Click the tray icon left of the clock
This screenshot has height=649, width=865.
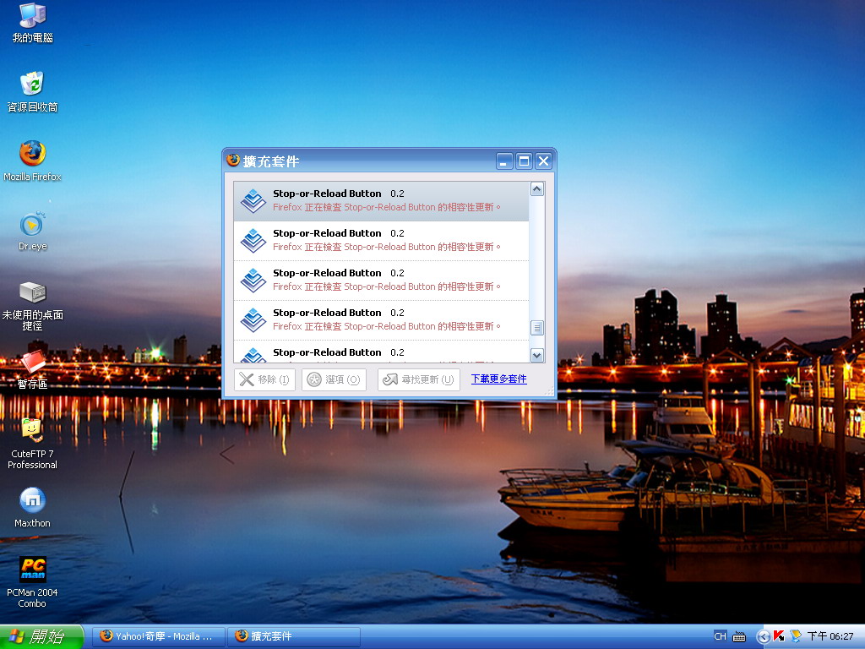point(796,636)
